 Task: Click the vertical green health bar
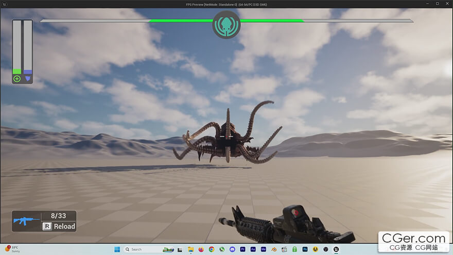point(16,47)
